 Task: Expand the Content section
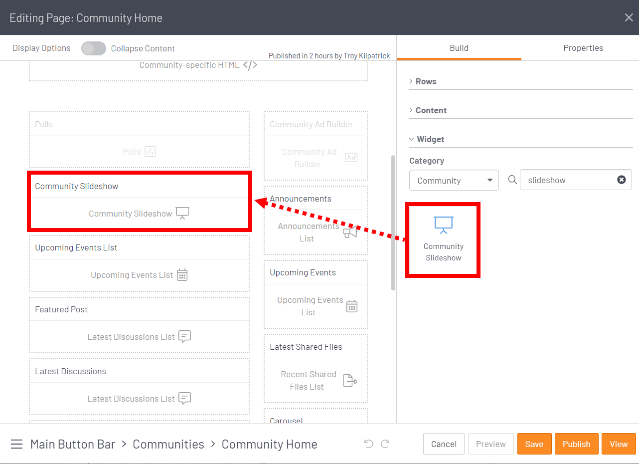431,110
